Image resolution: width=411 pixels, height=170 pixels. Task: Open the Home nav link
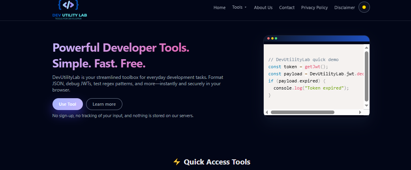[220, 7]
